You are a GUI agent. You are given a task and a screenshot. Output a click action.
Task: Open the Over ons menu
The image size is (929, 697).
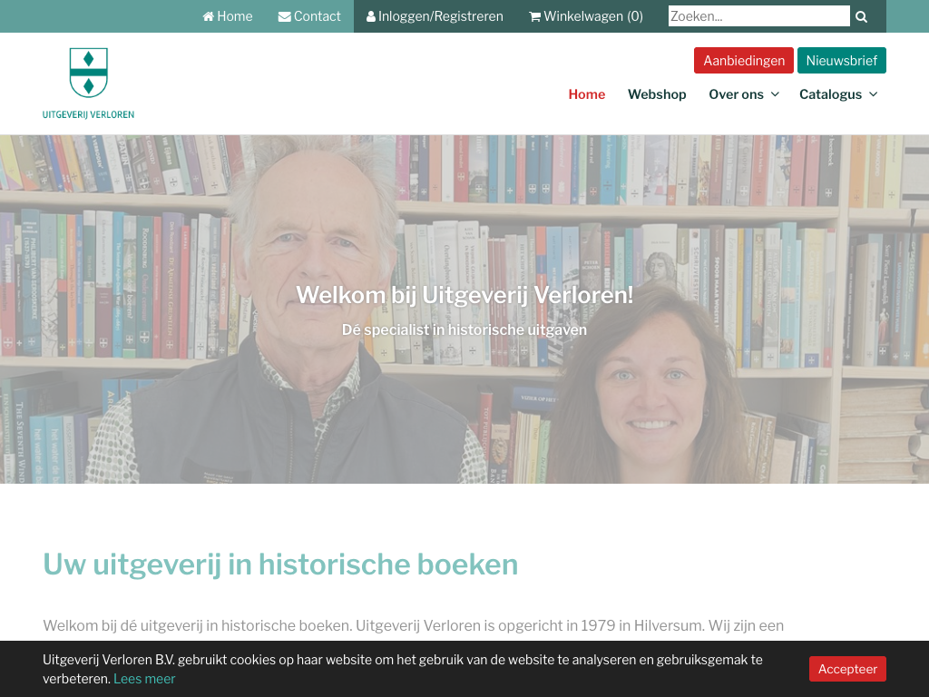736,94
